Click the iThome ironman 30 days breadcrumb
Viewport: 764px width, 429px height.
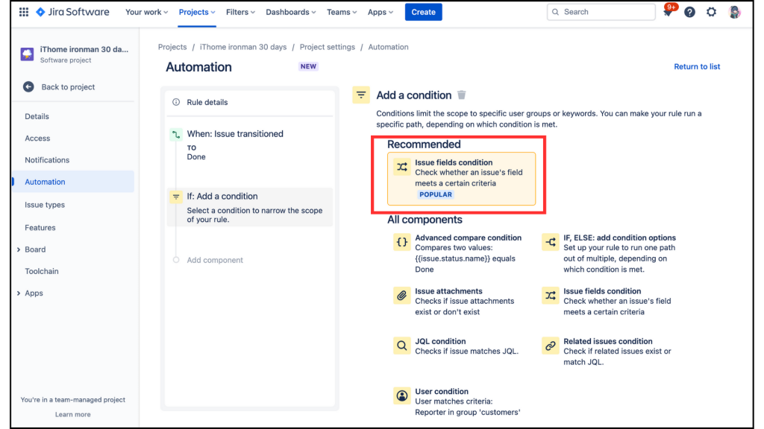243,47
